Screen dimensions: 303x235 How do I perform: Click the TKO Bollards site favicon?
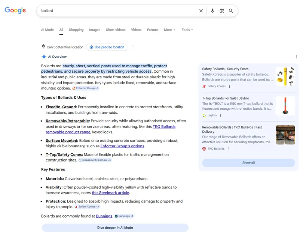[204, 149]
